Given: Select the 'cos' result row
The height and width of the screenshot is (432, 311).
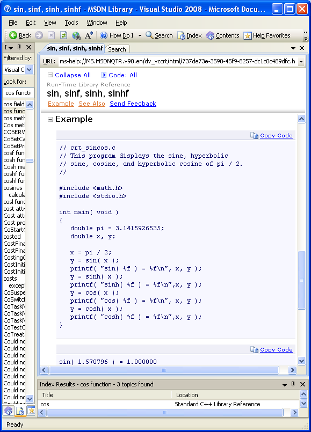Looking at the screenshot, I should click(169, 404).
